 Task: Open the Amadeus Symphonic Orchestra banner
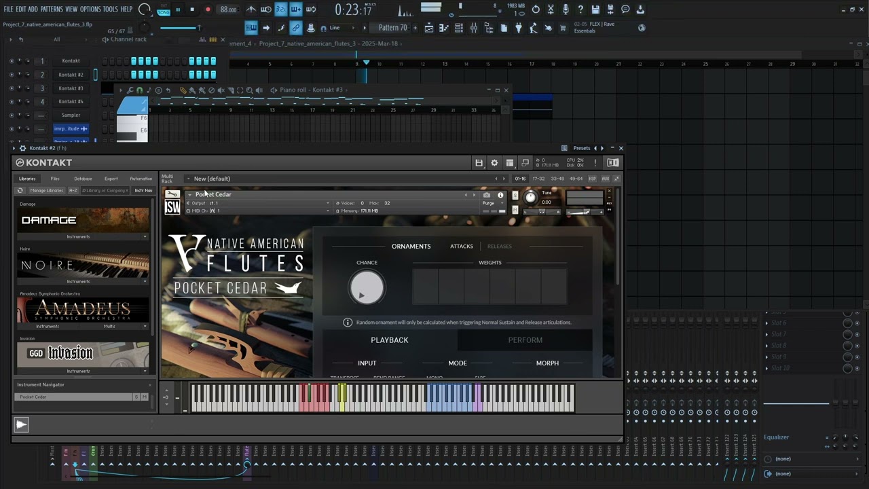[84, 310]
